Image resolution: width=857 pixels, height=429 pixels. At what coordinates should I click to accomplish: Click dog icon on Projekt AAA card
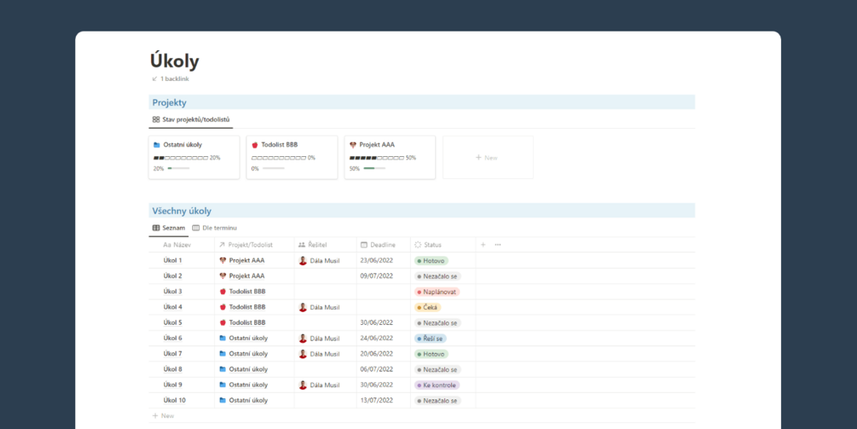point(353,145)
